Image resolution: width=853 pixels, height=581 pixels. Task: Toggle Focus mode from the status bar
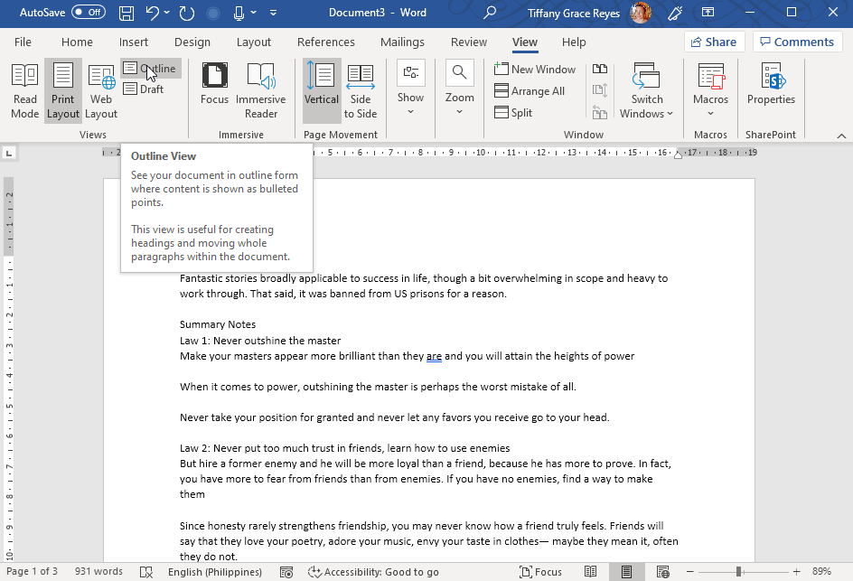click(x=540, y=571)
